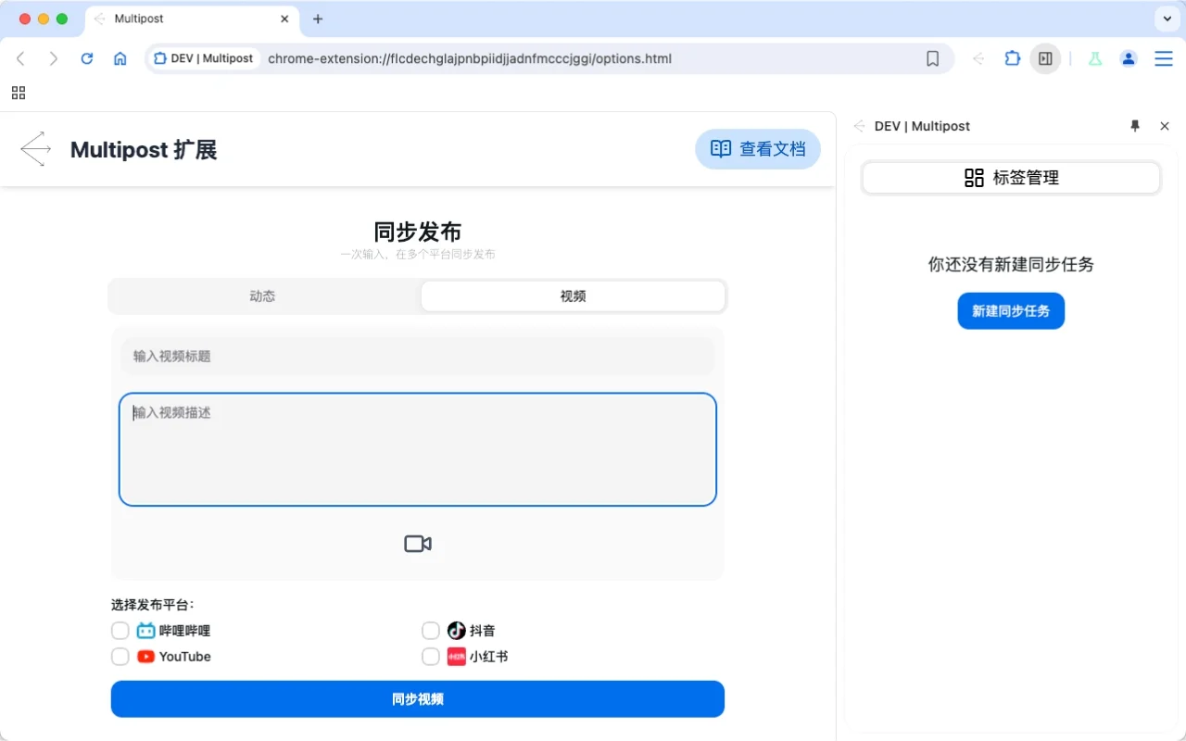Open the apps grid in bookmarks bar
Image resolution: width=1186 pixels, height=741 pixels.
coord(19,93)
